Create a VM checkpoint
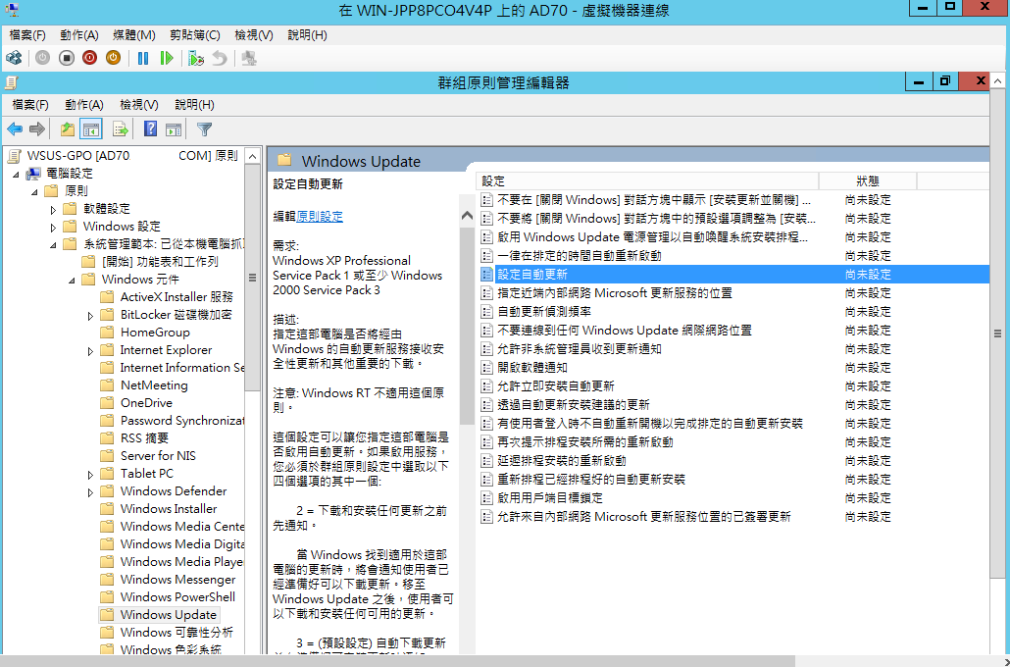Screen dimensions: 1010x667 click(196, 58)
